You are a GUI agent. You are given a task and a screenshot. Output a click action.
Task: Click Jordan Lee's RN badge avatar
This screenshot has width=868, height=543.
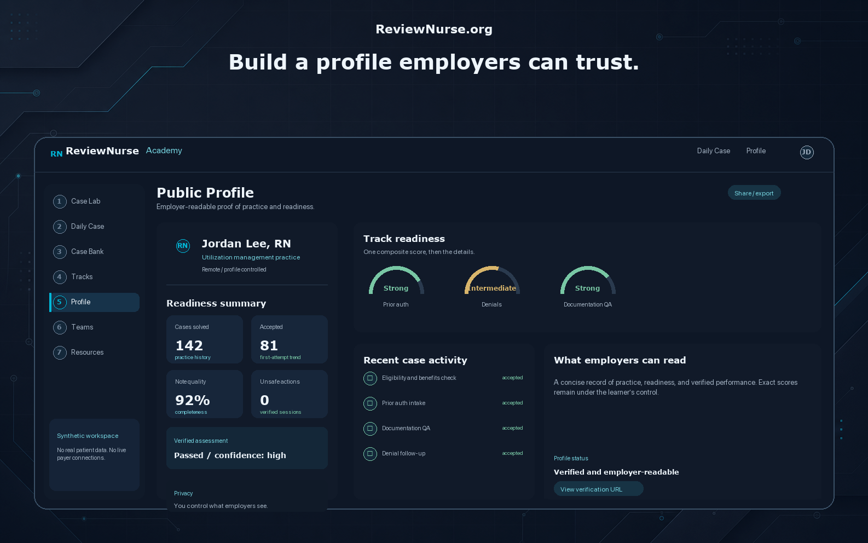[183, 246]
